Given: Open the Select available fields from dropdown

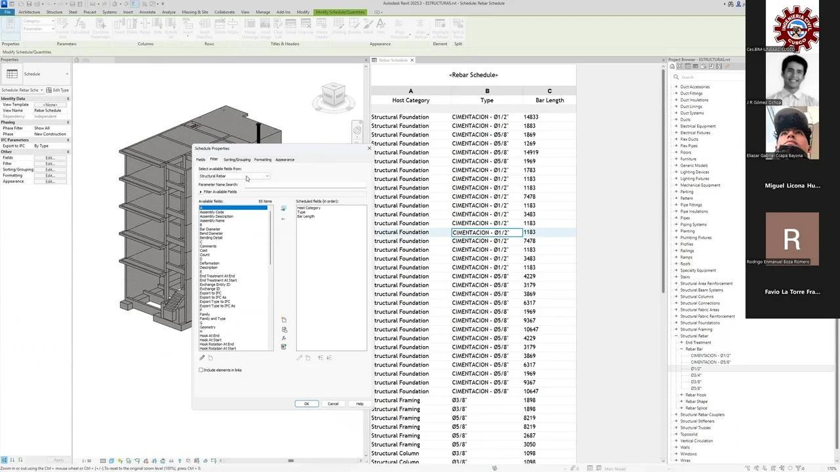Looking at the screenshot, I should click(266, 176).
